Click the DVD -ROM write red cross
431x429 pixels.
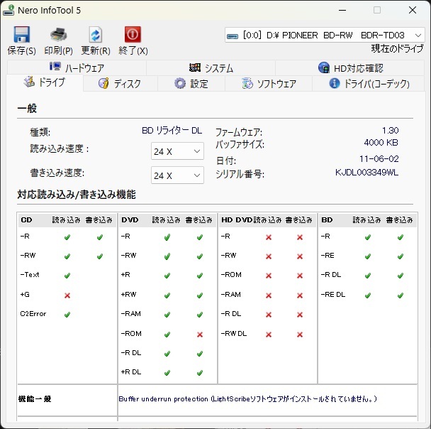coord(200,334)
